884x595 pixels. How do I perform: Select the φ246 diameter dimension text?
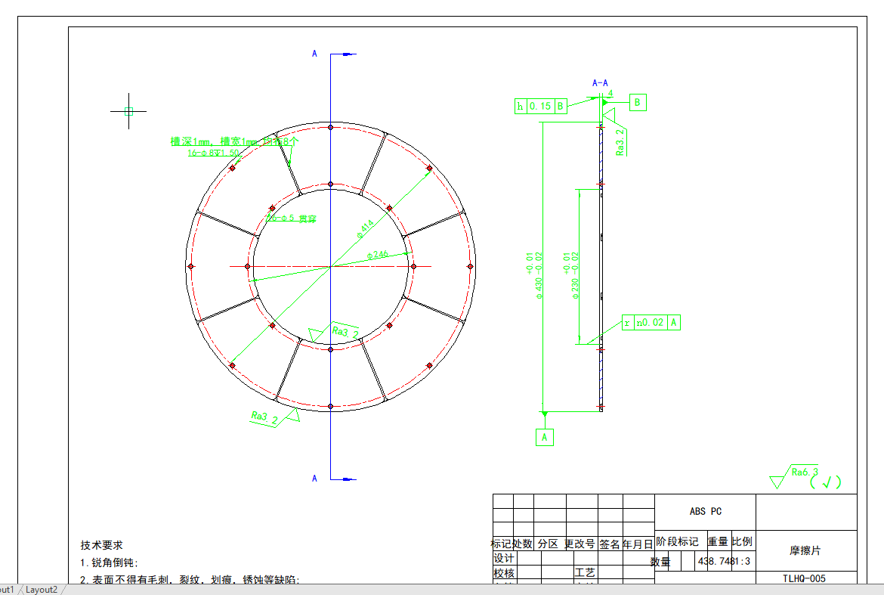click(x=378, y=255)
